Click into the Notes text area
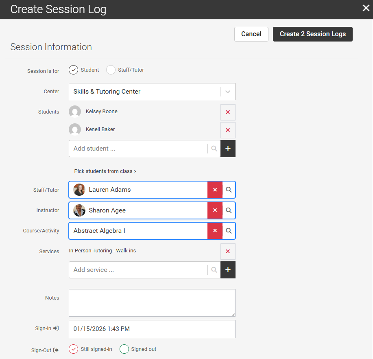This screenshot has width=373, height=359. pos(152,303)
